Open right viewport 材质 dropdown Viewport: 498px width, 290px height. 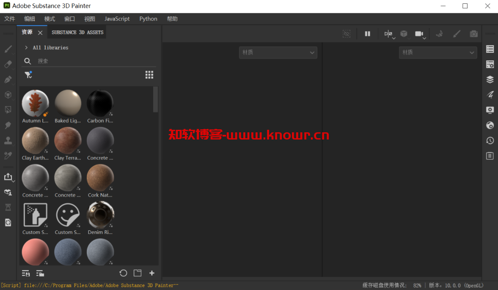click(x=437, y=52)
